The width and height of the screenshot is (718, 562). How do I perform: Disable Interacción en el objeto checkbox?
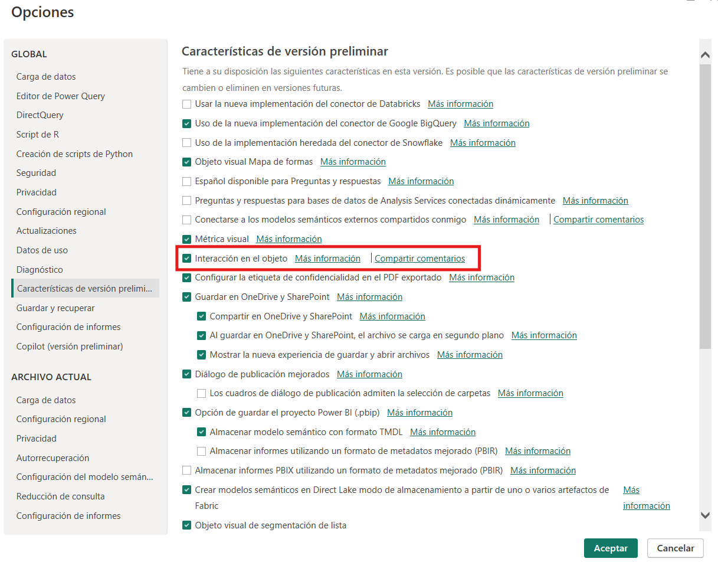187,259
